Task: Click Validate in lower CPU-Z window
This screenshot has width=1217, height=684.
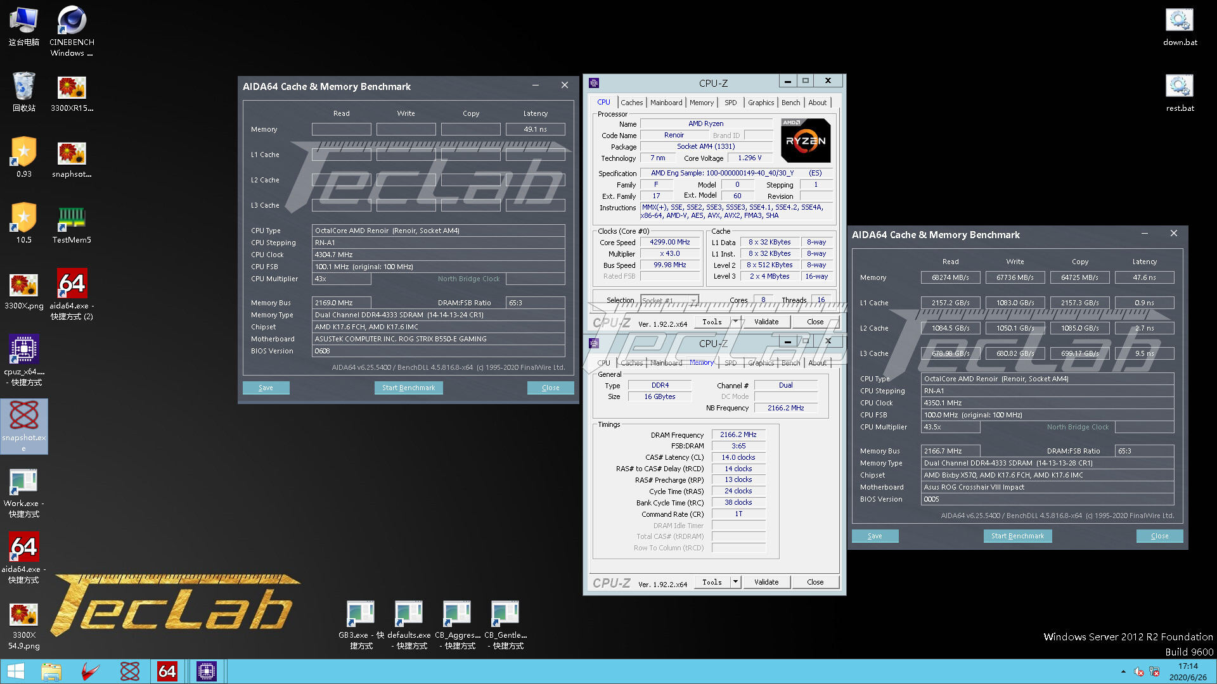Action: pyautogui.click(x=766, y=582)
